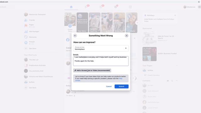Expand See More under Groups
The height and width of the screenshot is (113, 201).
point(30,48)
